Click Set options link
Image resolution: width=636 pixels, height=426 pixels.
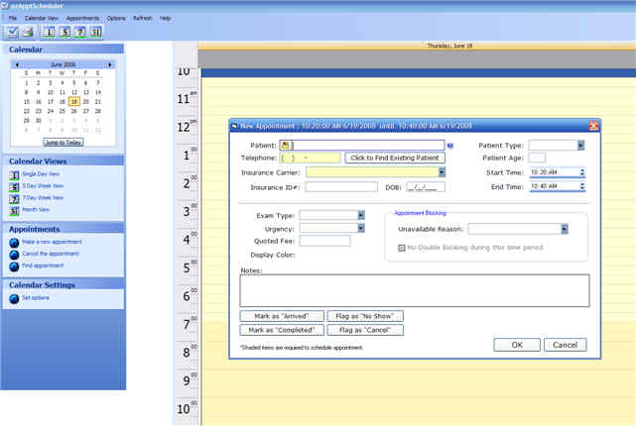coord(36,297)
